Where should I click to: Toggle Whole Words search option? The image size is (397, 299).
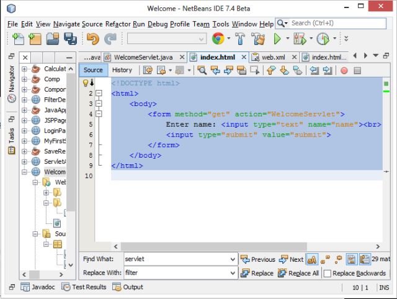click(325, 259)
